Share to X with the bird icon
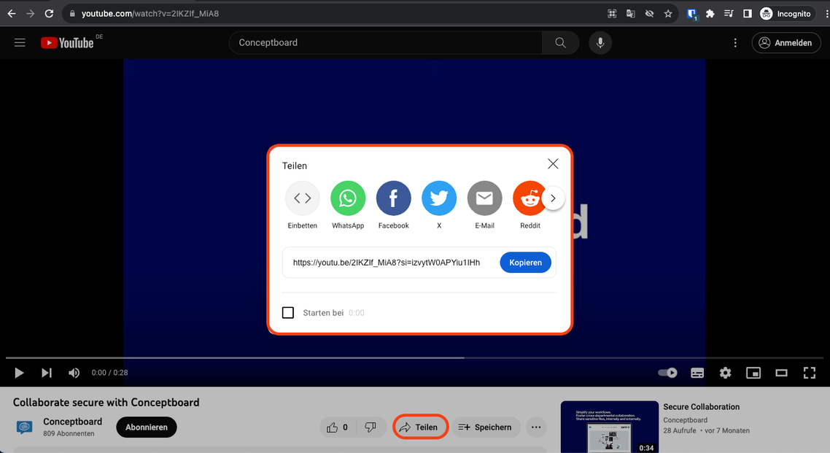 click(x=439, y=198)
